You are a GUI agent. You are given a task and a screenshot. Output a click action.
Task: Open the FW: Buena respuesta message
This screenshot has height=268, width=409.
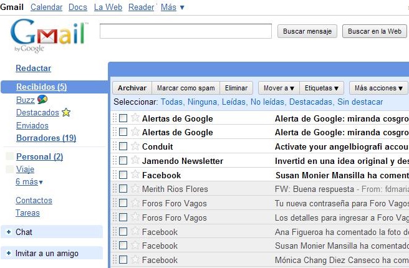(314, 189)
